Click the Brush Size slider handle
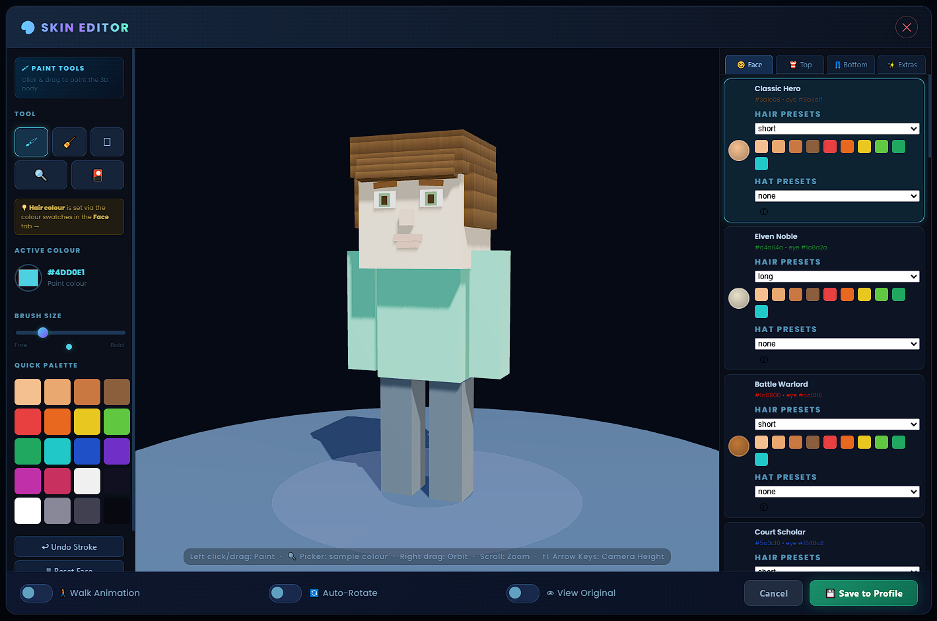This screenshot has height=621, width=937. pos(43,333)
